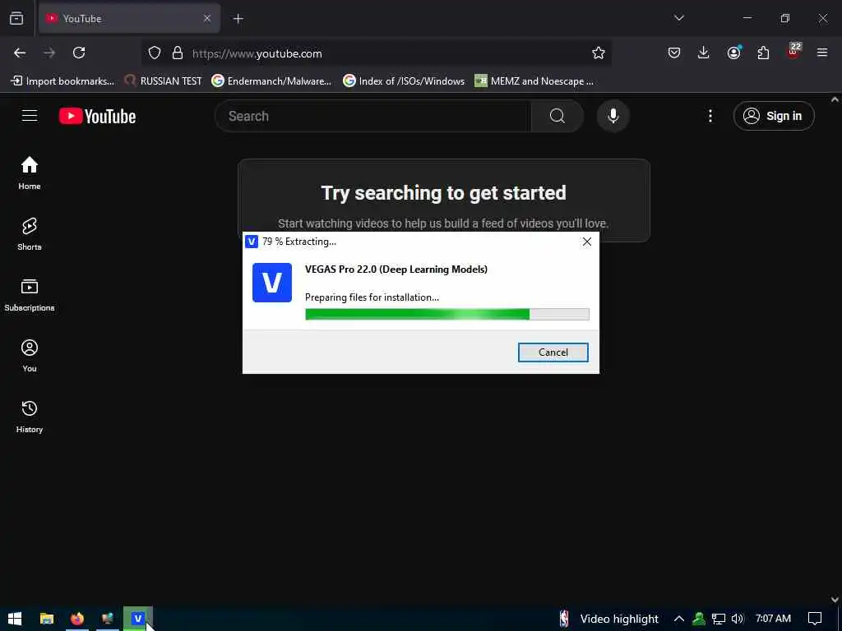Close the VEGAS extracting dialog

tap(587, 242)
